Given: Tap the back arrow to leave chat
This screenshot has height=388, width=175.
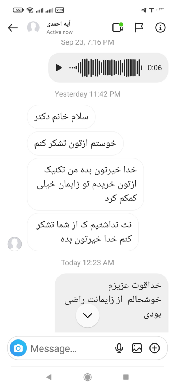Looking at the screenshot, I should [13, 28].
